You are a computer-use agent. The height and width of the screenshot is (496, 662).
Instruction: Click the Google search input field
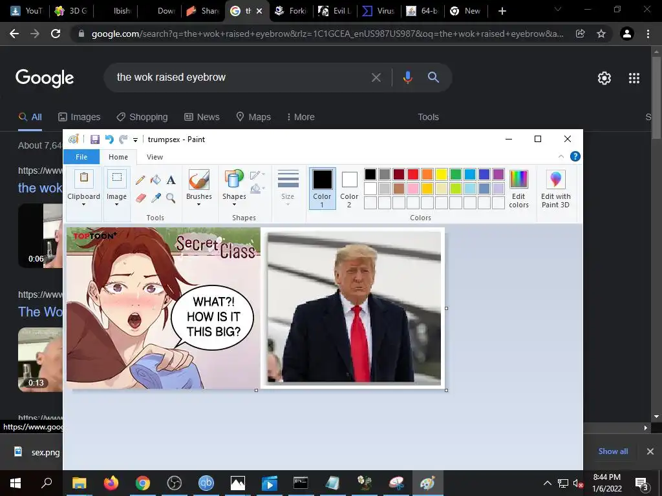coord(240,77)
